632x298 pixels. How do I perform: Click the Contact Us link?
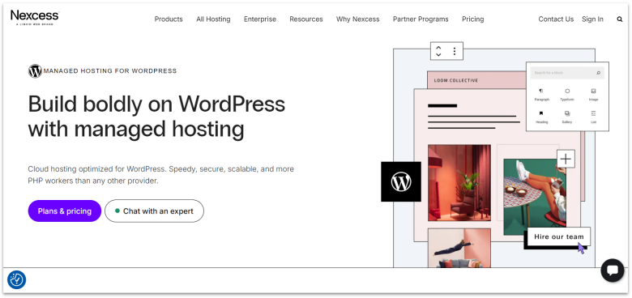click(x=556, y=19)
